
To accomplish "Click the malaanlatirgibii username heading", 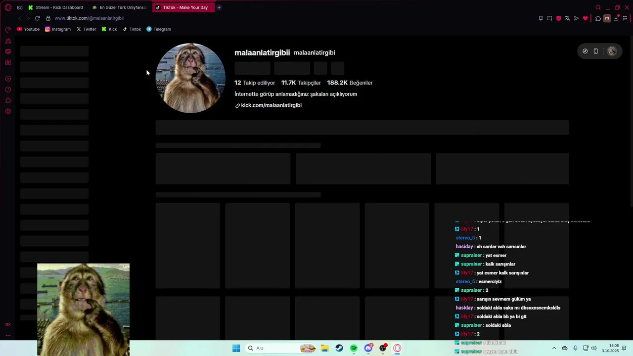I will (262, 52).
